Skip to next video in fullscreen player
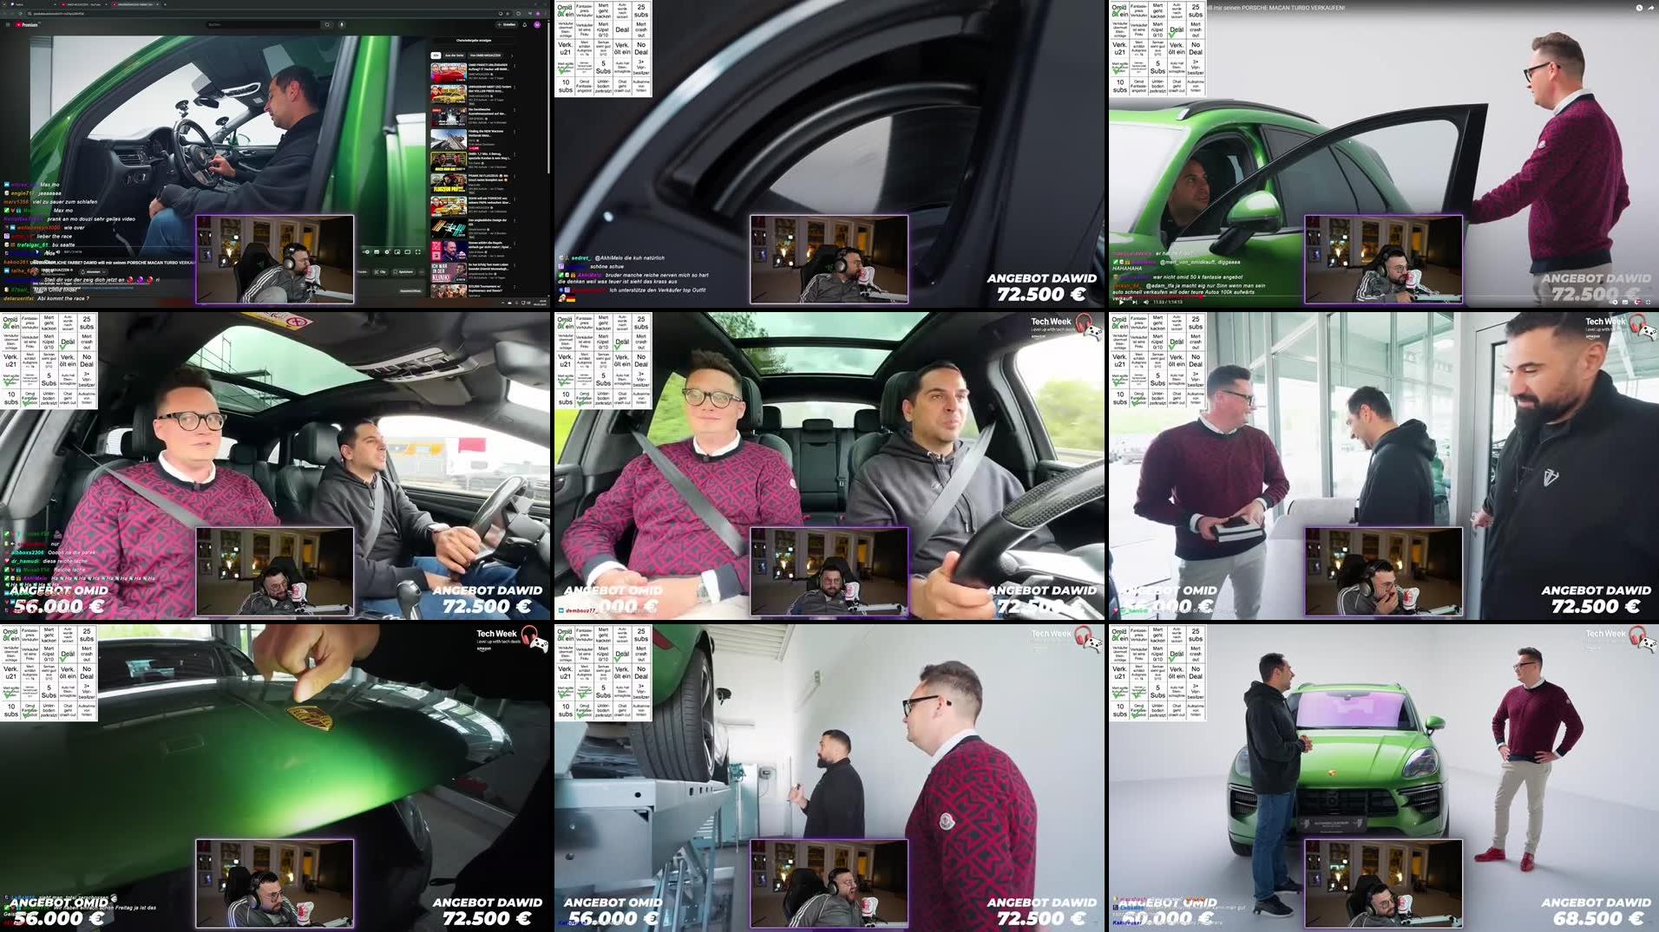 [x=1135, y=302]
